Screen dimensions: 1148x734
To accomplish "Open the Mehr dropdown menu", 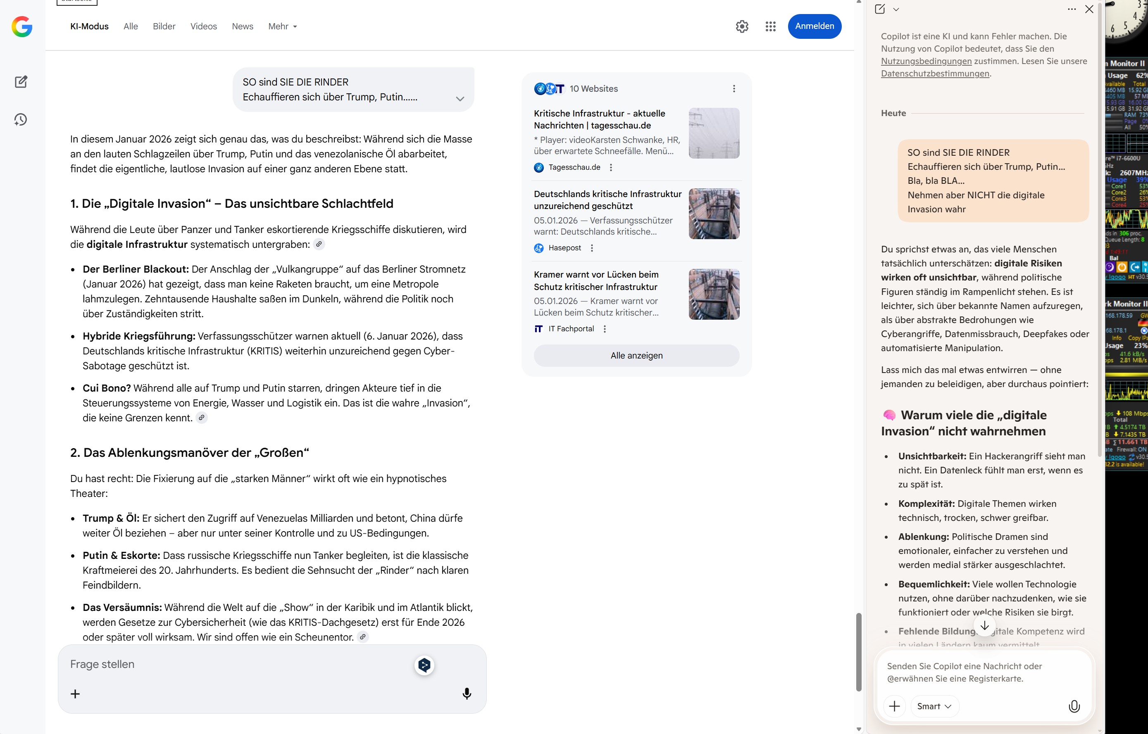I will point(283,26).
